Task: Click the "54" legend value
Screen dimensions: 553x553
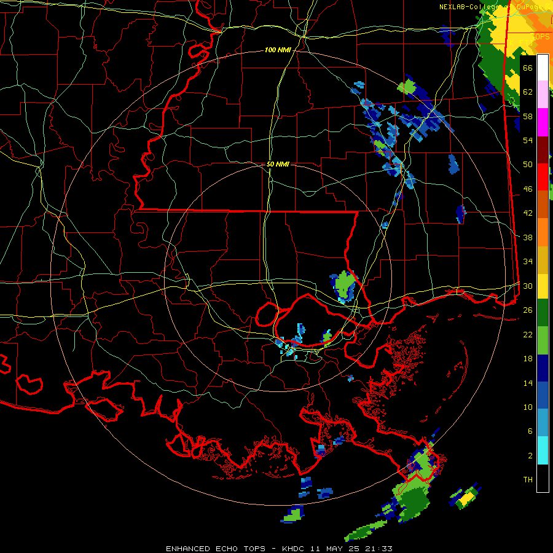Action: pos(528,140)
